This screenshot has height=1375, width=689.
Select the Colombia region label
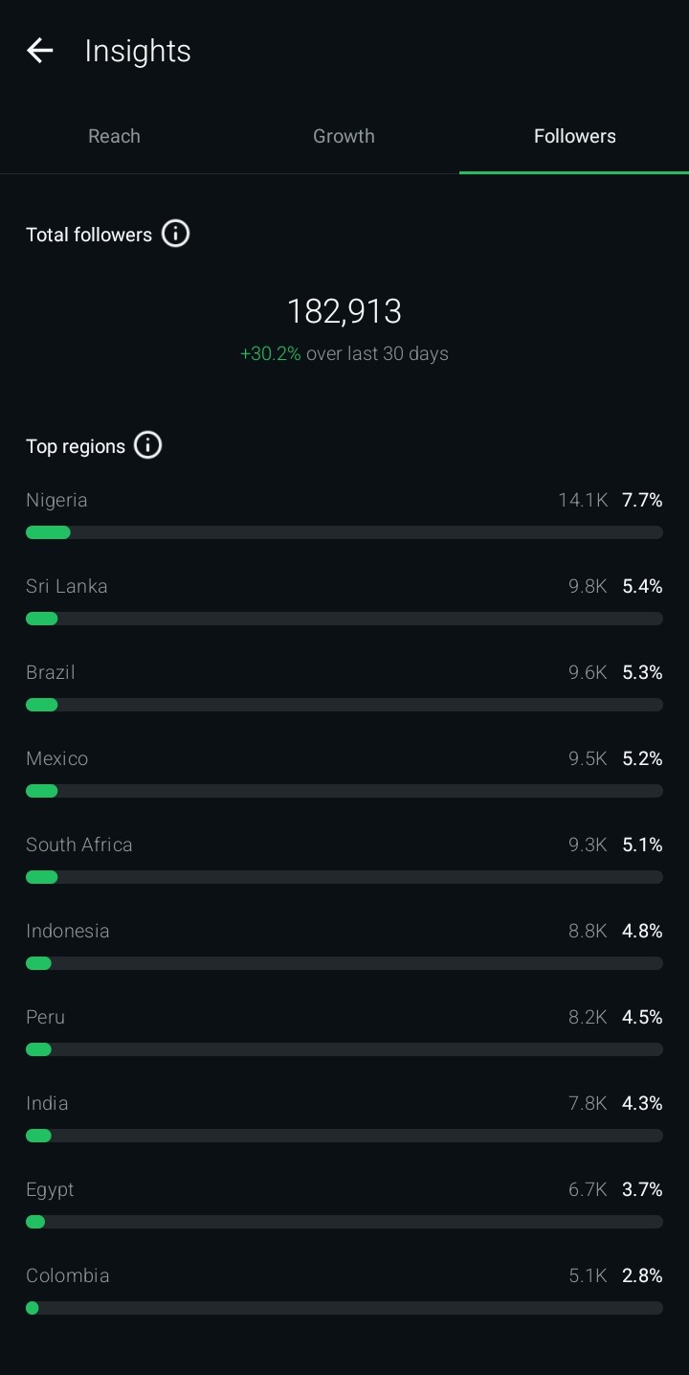click(68, 1275)
